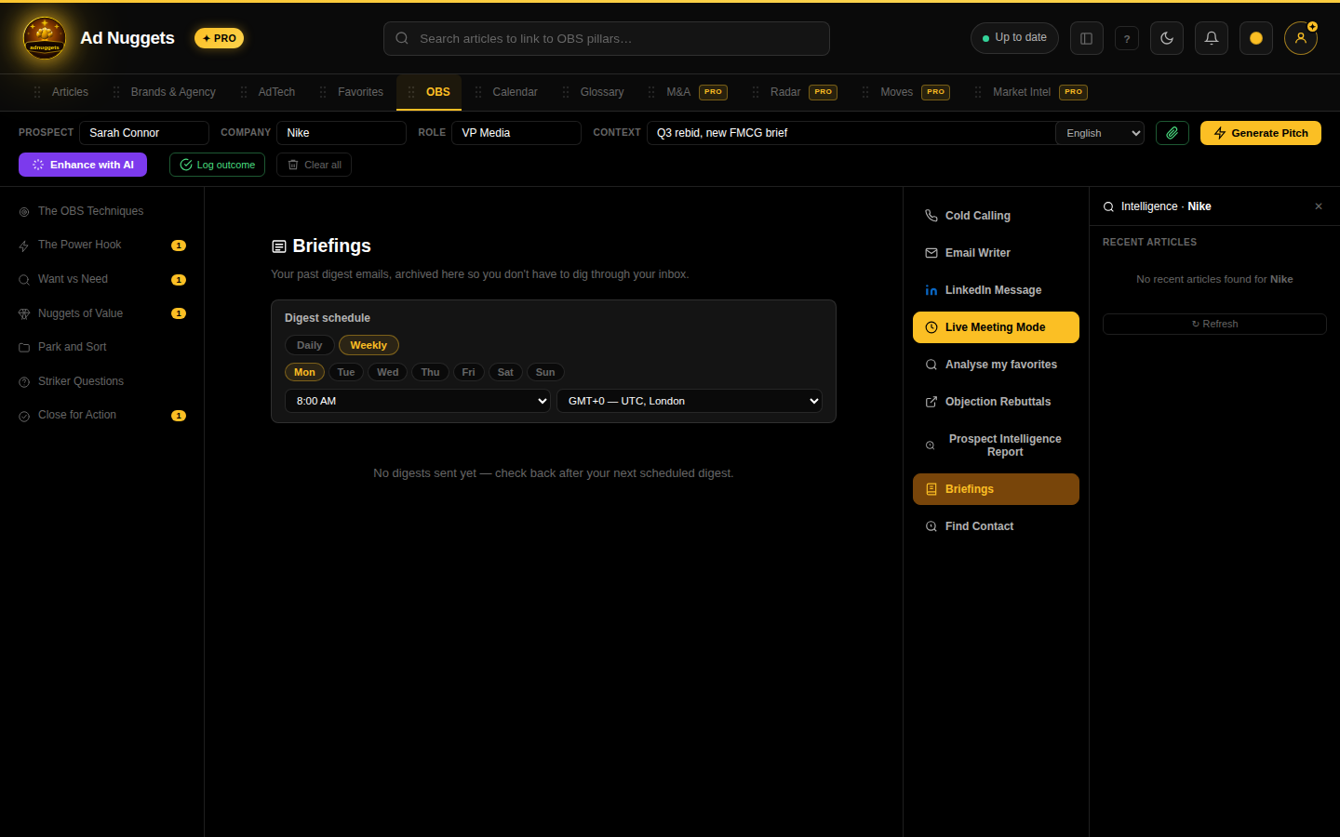This screenshot has width=1340, height=837.
Task: Select the OBS tab
Action: coord(429,92)
